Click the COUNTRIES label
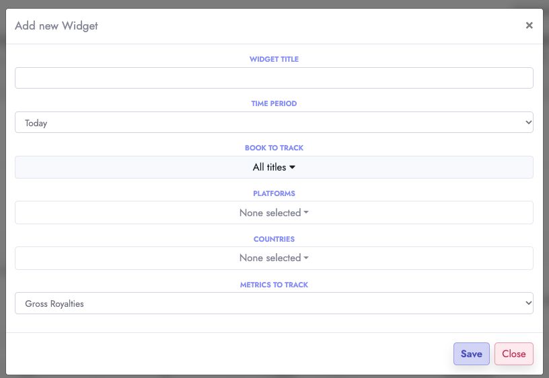 pyautogui.click(x=274, y=239)
